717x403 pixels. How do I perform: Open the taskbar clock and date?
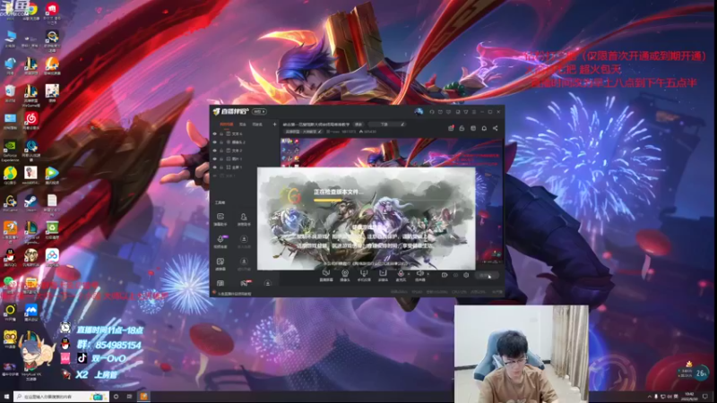pos(689,396)
